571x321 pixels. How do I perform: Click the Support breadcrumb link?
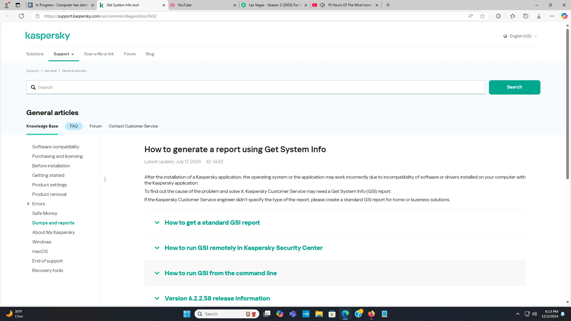pos(32,71)
